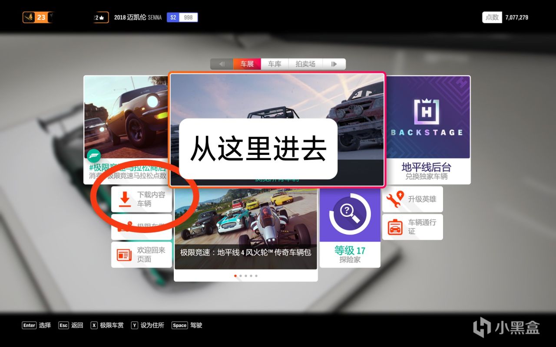Go to previous tab with left arrow

pos(222,64)
